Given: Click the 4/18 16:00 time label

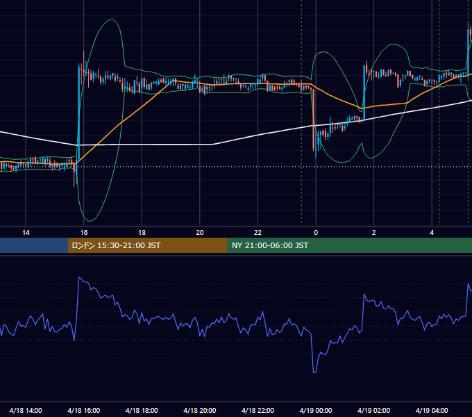Looking at the screenshot, I should (84, 410).
